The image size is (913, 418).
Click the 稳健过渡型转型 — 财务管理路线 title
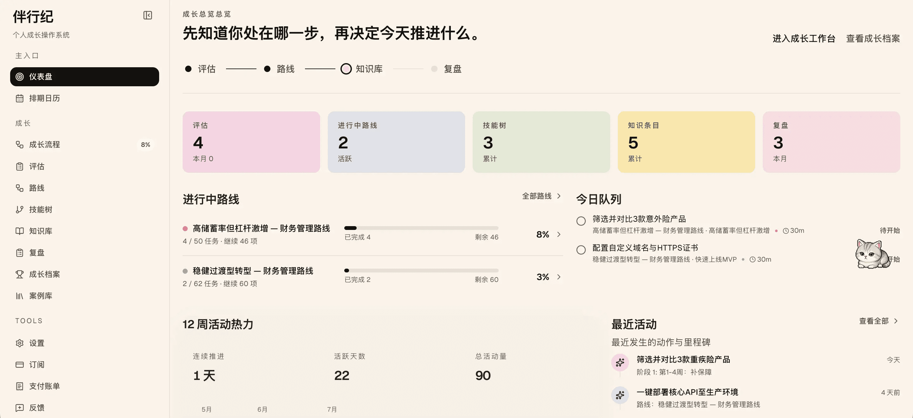tap(253, 271)
